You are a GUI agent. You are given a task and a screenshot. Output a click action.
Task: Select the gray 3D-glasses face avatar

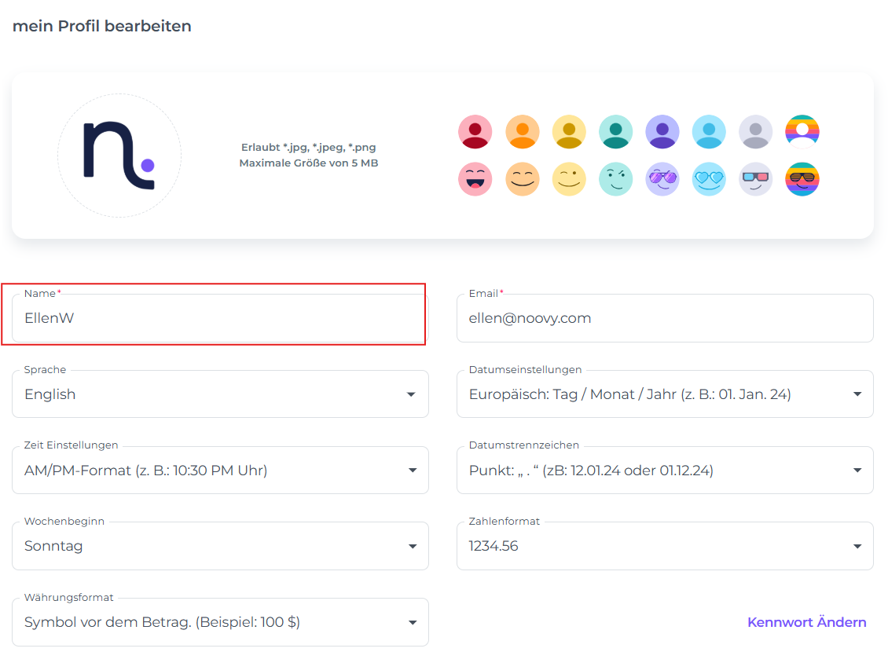point(755,180)
